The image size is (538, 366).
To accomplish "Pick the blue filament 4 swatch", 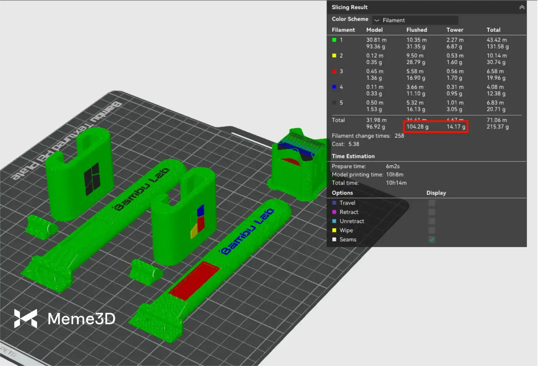I will point(334,87).
